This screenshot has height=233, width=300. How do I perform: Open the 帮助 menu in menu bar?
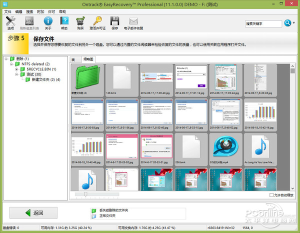click(x=62, y=11)
